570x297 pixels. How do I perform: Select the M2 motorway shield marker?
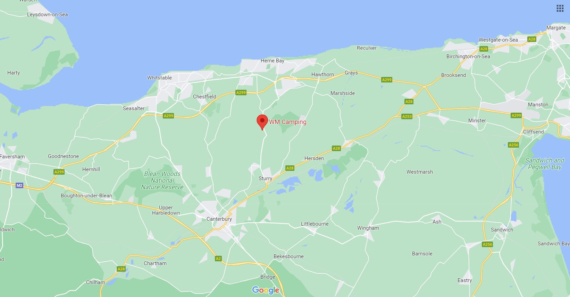click(19, 185)
